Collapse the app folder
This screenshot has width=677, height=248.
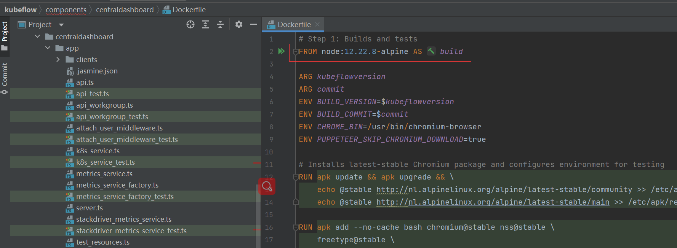(48, 48)
